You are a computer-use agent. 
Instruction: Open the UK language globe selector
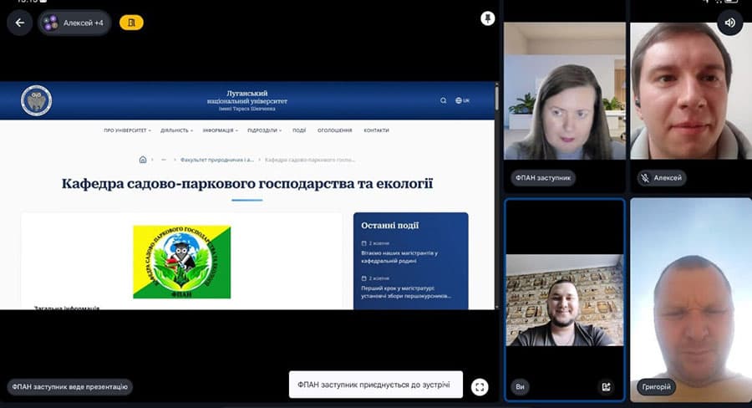pos(462,101)
